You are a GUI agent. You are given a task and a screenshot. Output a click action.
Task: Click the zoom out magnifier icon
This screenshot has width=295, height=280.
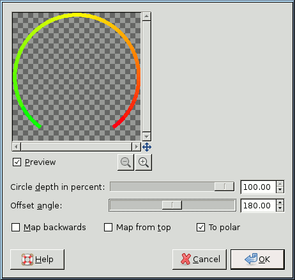[126, 162]
